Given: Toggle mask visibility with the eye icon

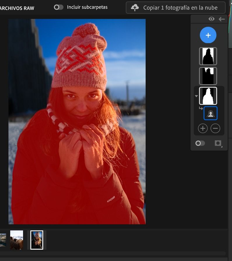Looking at the screenshot, I should (x=212, y=19).
